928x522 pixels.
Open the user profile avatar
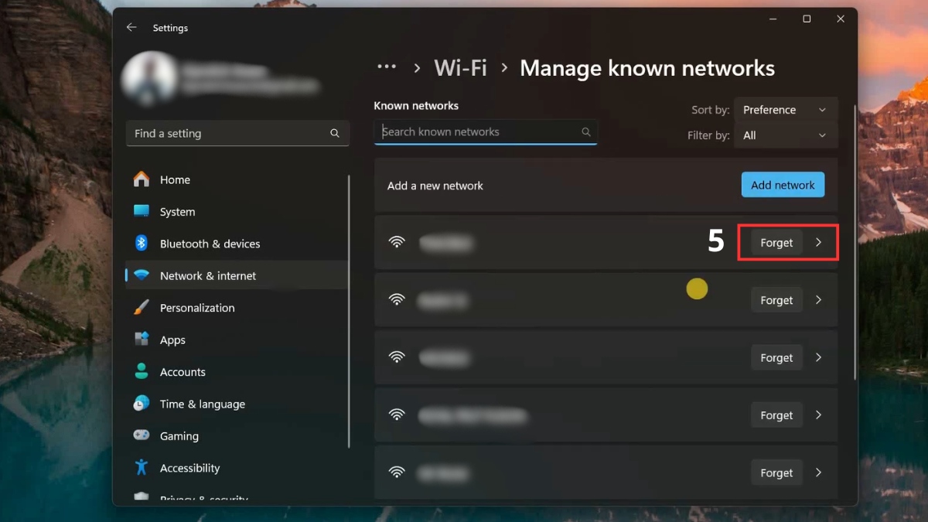(x=150, y=79)
